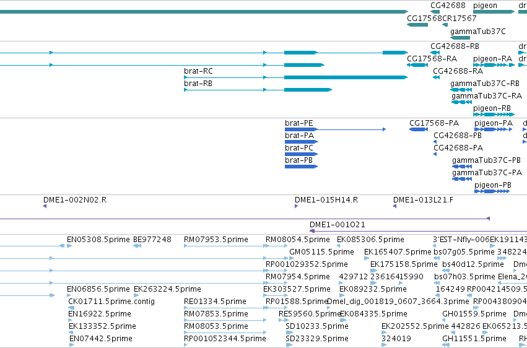Click the SD10233.5prime EST label
The height and width of the screenshot is (348, 527).
pyautogui.click(x=317, y=327)
